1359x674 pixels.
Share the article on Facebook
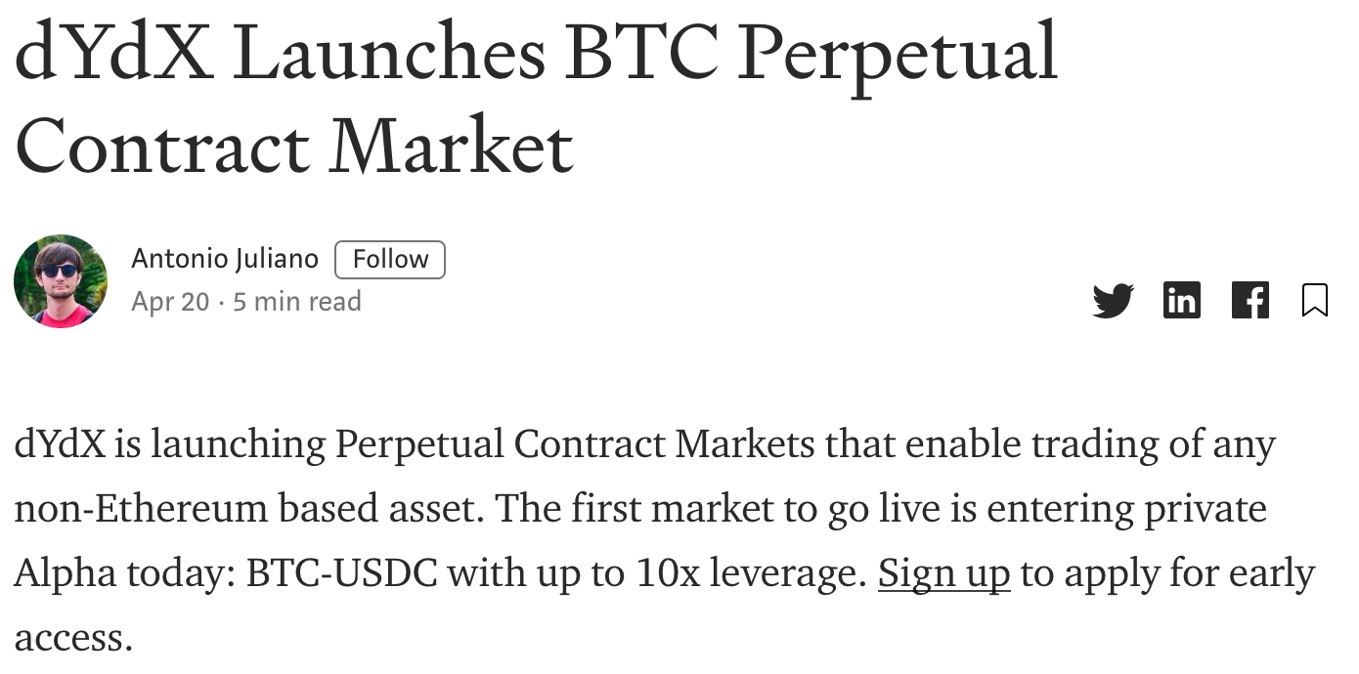coord(1249,300)
